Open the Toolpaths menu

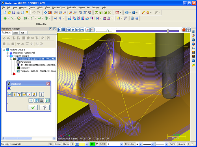(72, 7)
